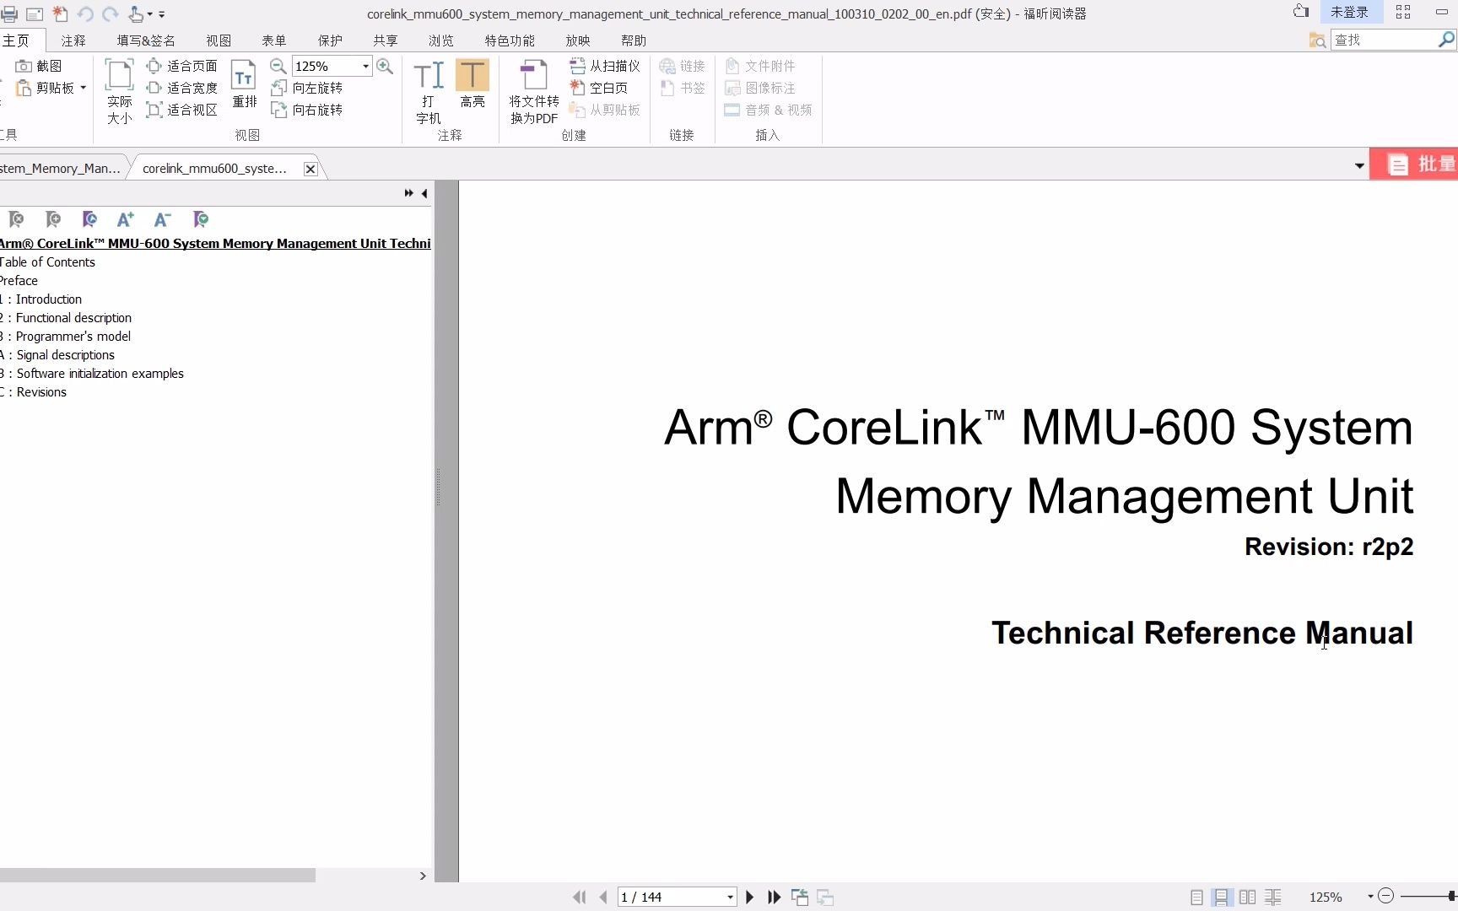This screenshot has height=911, width=1458.
Task: Enable continuous page view mode
Action: coord(1221,898)
